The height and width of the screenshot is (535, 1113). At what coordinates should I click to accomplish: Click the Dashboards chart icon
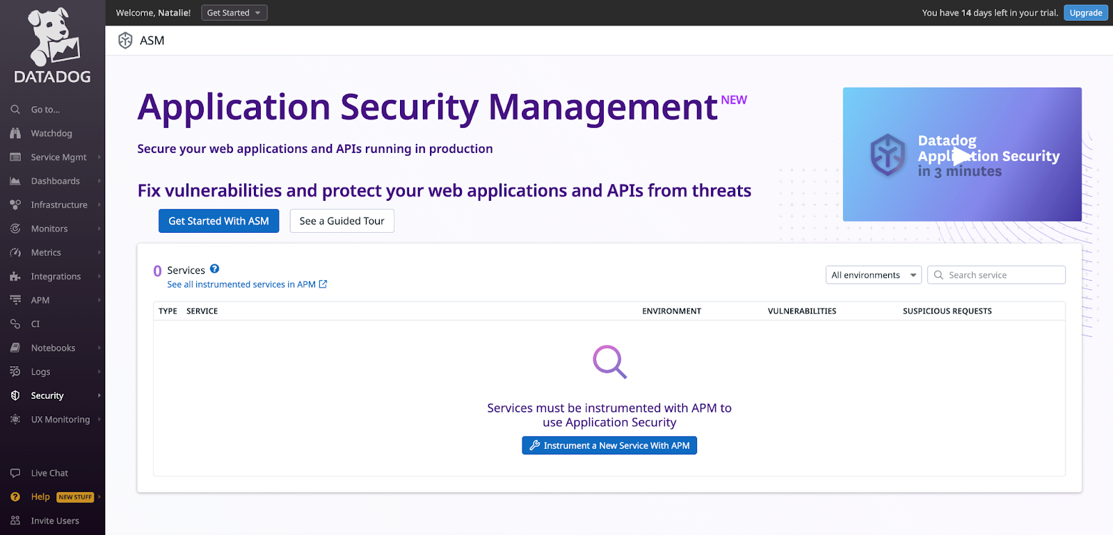tap(15, 181)
